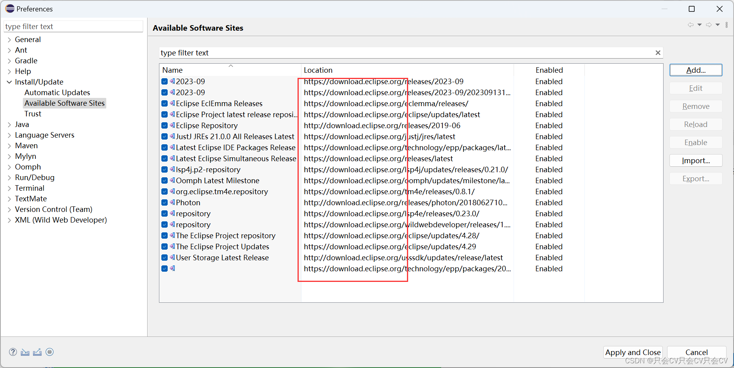Uncheck The Eclipse Project repository checkbox
This screenshot has width=734, height=368.
[x=165, y=236]
